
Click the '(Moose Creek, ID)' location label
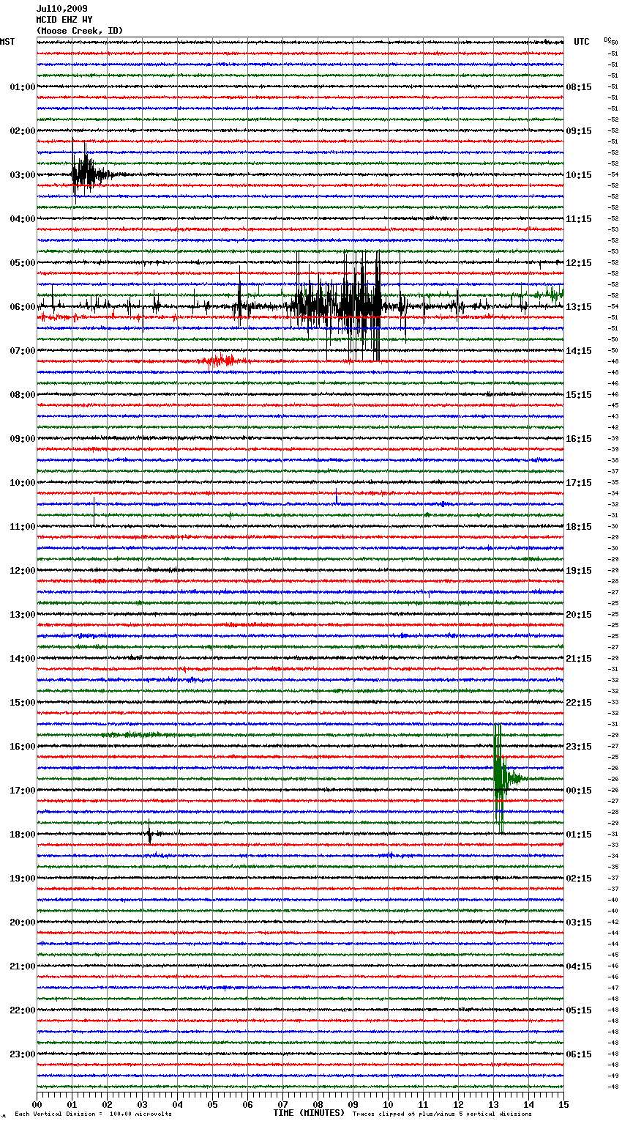point(80,31)
